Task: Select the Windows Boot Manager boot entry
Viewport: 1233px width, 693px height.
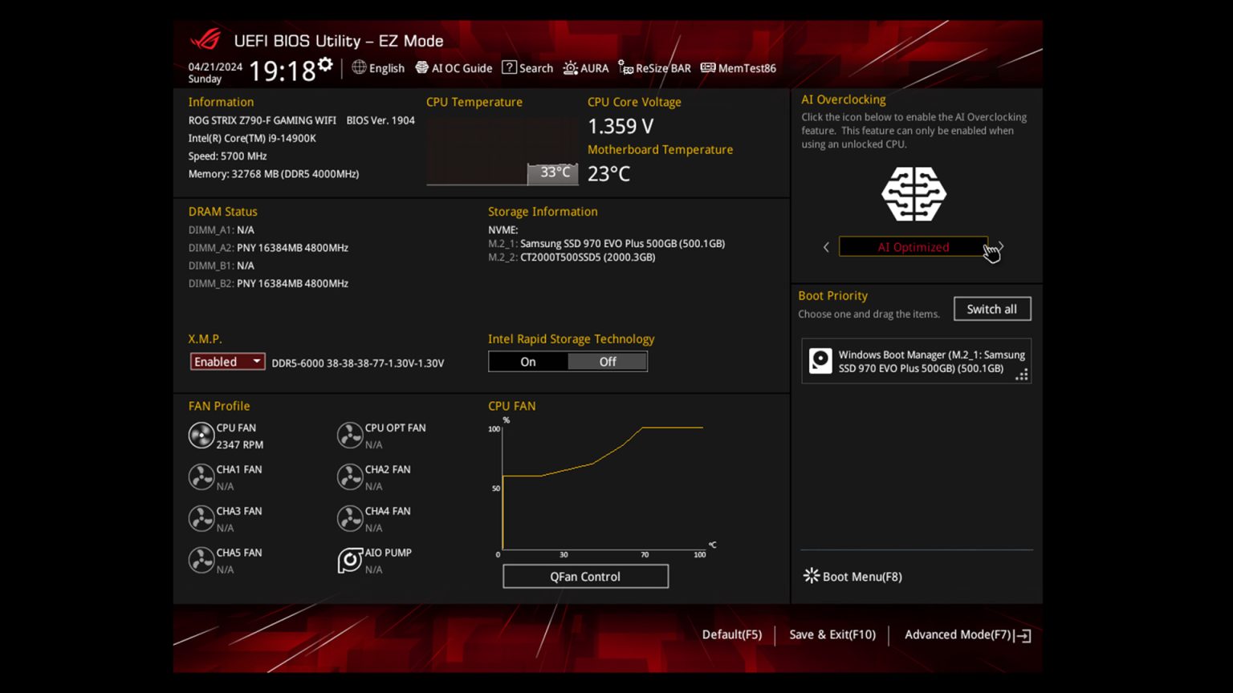Action: [916, 361]
